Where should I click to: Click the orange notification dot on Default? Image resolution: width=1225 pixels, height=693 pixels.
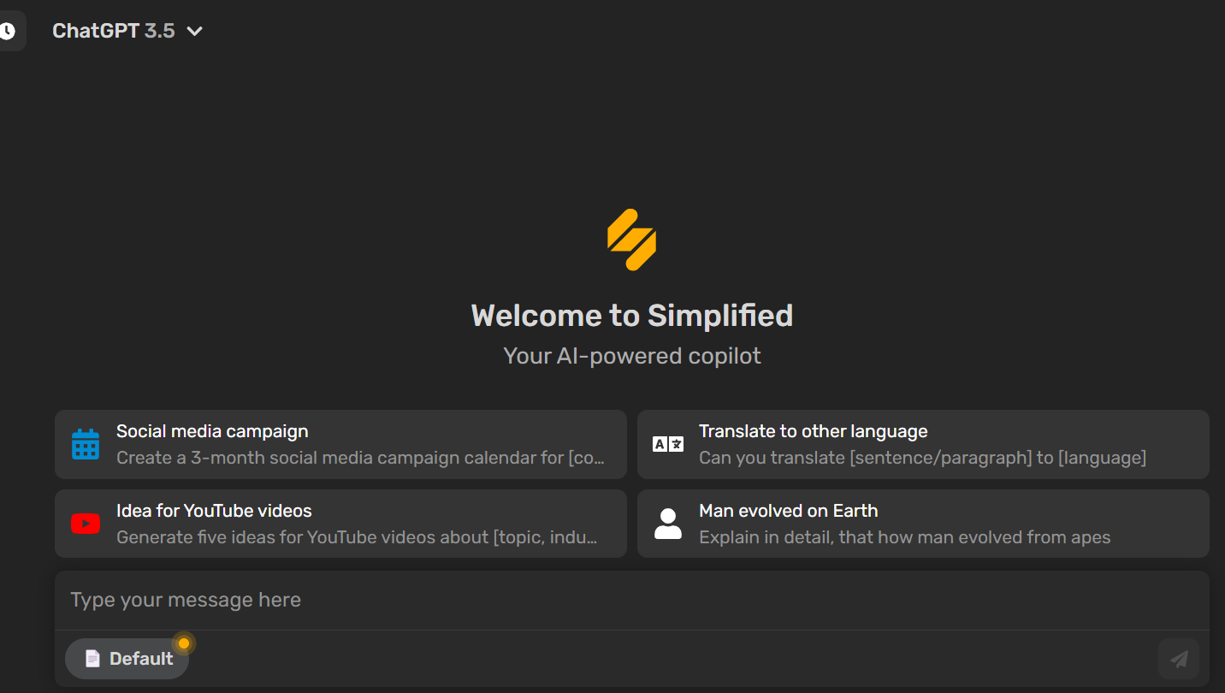(x=183, y=643)
